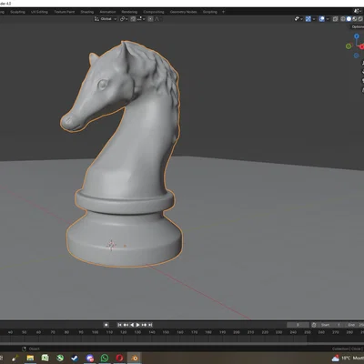Image resolution: width=364 pixels, height=364 pixels.
Task: Switch to wireframe viewport shading
Action: (x=343, y=19)
